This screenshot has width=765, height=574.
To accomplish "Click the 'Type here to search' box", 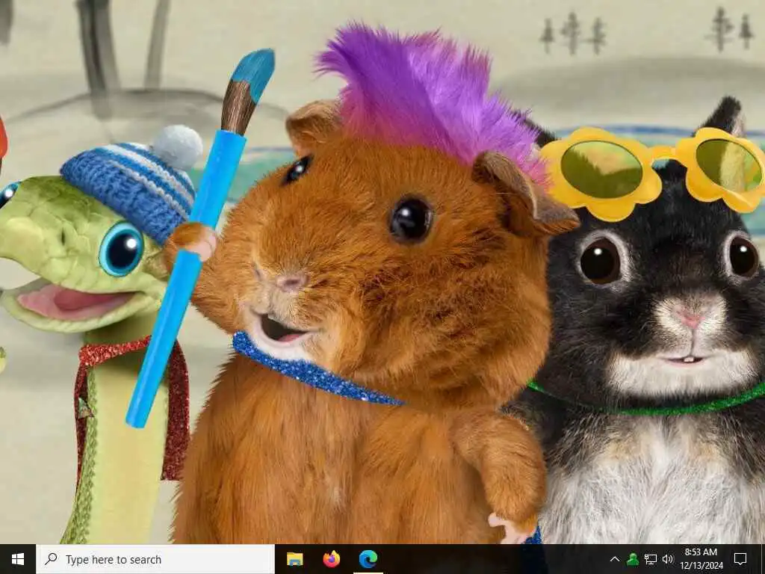I will 155,559.
